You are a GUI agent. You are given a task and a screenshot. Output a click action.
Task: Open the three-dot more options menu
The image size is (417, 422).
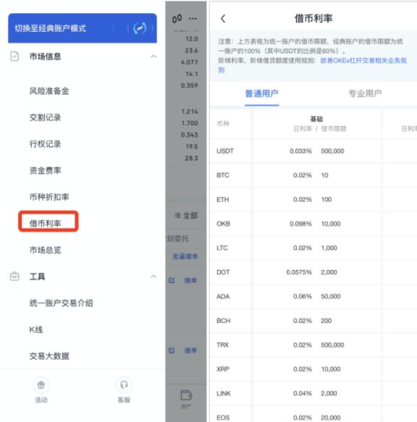[193, 19]
